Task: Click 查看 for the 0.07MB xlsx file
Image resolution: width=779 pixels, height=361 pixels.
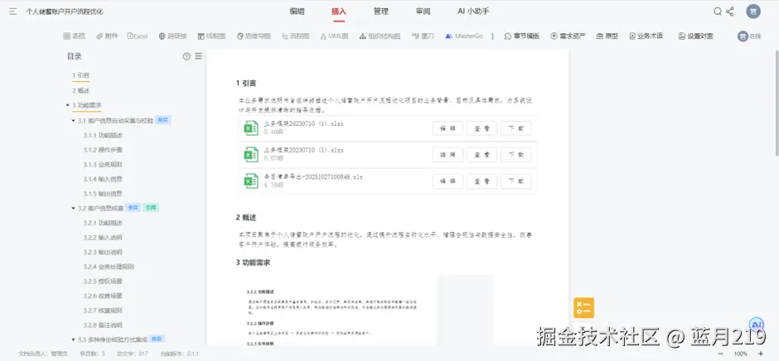Action: click(x=482, y=155)
